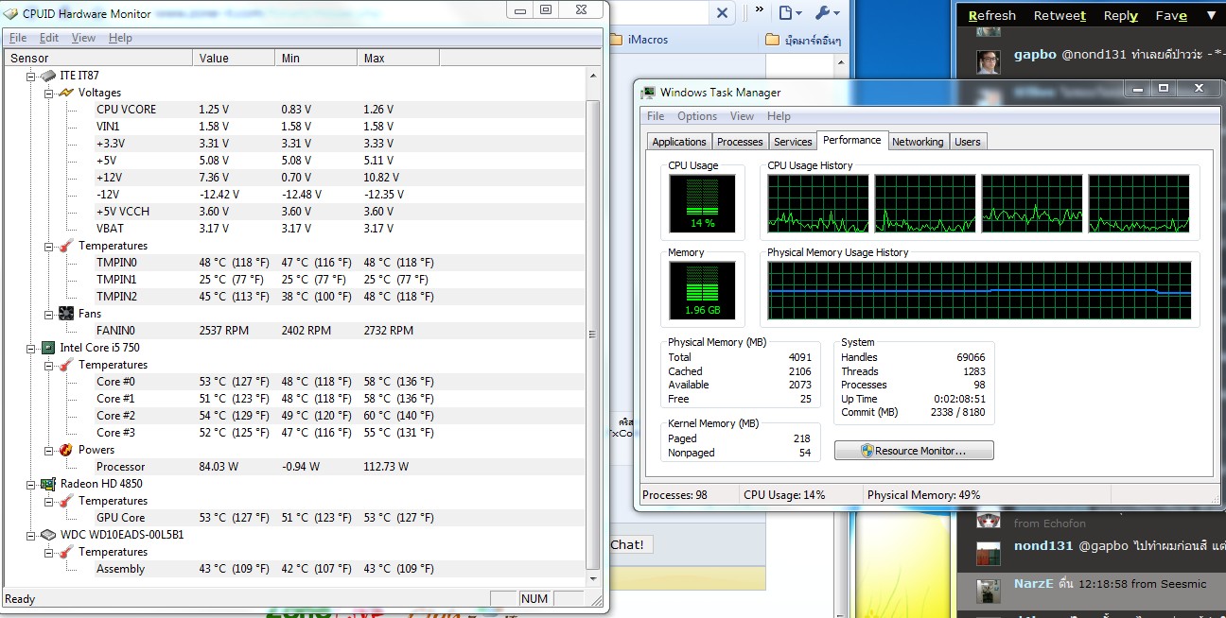Image resolution: width=1226 pixels, height=618 pixels.
Task: Click the CPU Usage 14 % gauge
Action: (x=702, y=203)
